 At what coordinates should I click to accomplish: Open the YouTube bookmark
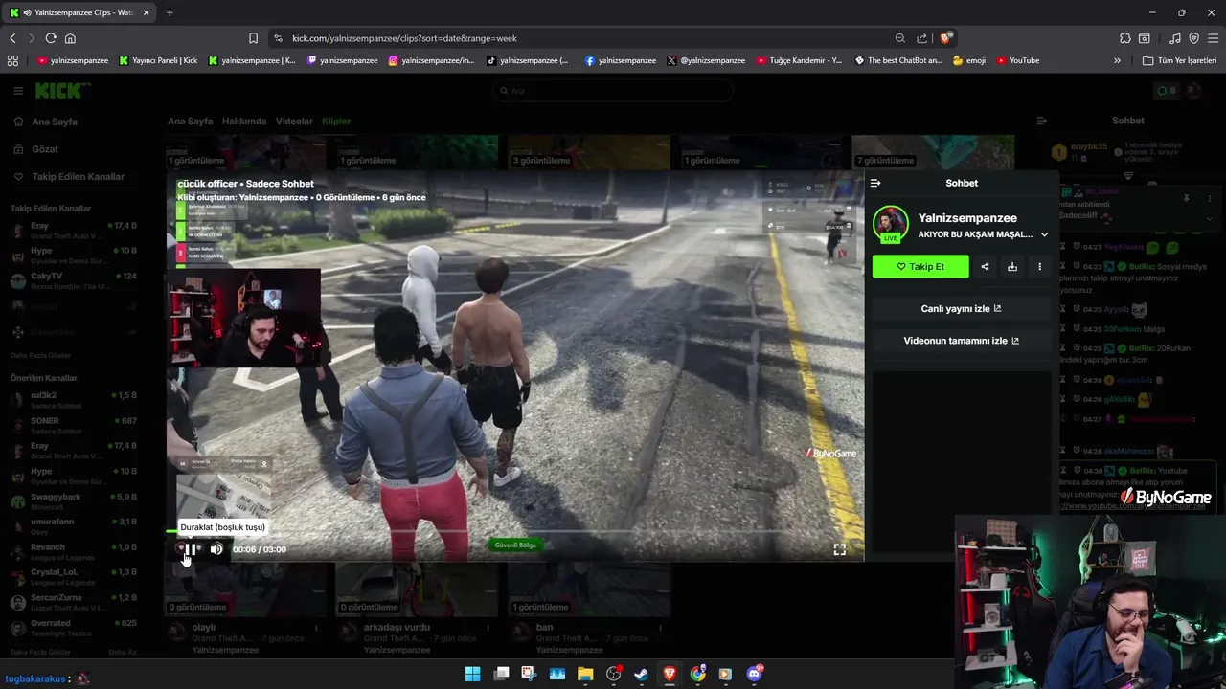[x=1017, y=60]
